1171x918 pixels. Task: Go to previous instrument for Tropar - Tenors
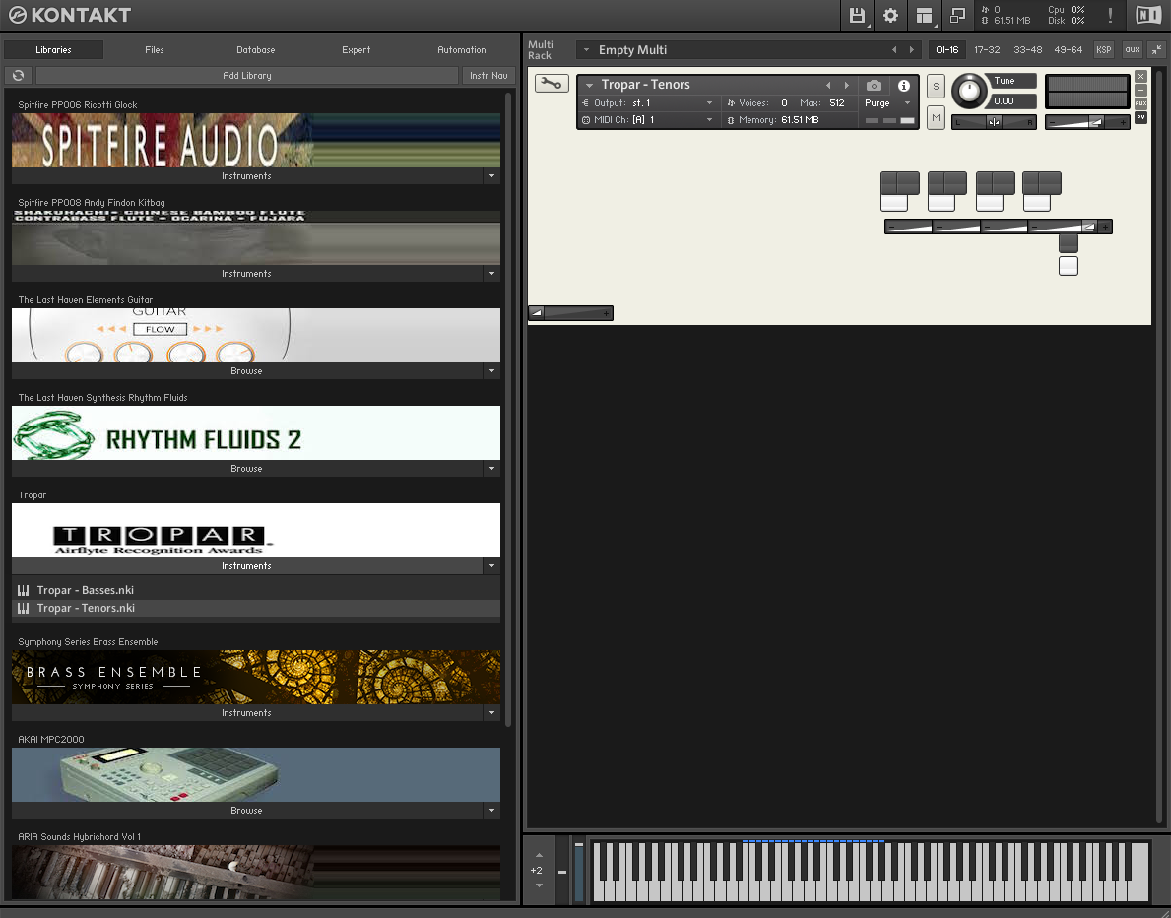click(828, 85)
